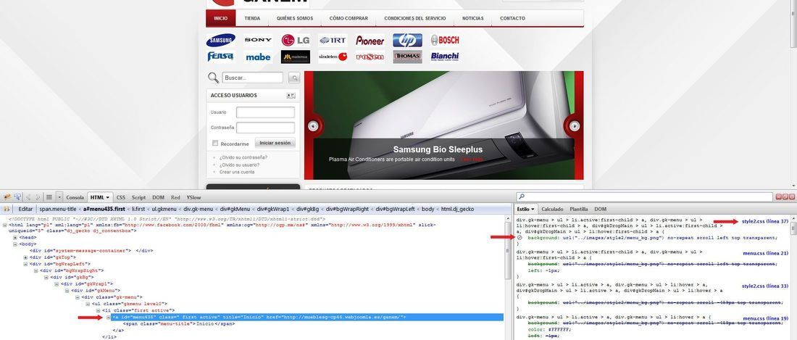Open the YSlow panel tab
Image resolution: width=797 pixels, height=340 pixels.
click(x=193, y=197)
